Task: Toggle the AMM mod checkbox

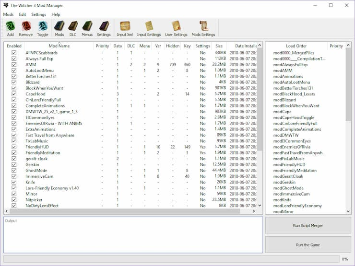Action: pos(14,65)
